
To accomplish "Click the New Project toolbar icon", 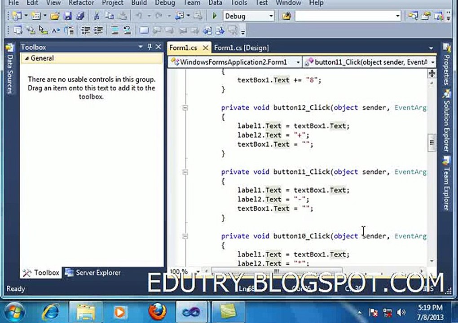I will pyautogui.click(x=17, y=16).
